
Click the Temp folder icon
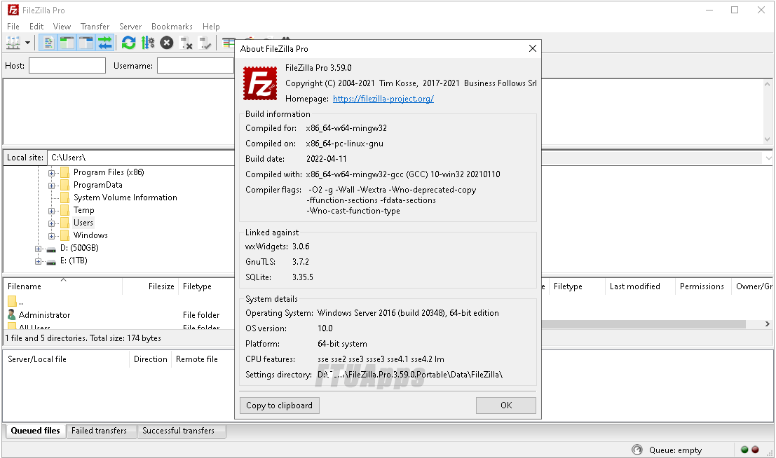pyautogui.click(x=64, y=210)
